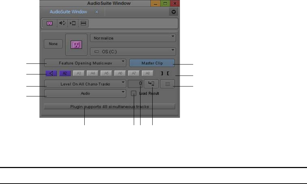Click the drive icon in the OS (C:) dropdown
307x184 pixels.
[96, 51]
